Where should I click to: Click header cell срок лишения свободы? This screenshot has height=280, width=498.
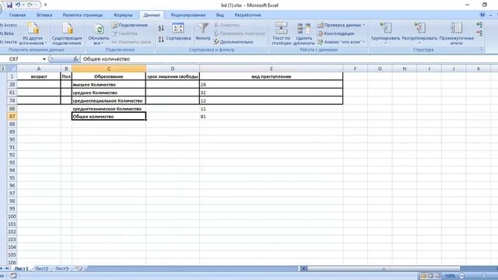[173, 76]
